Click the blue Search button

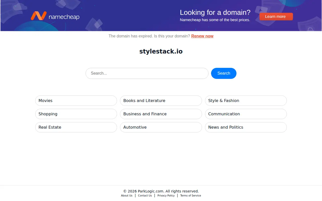[224, 73]
